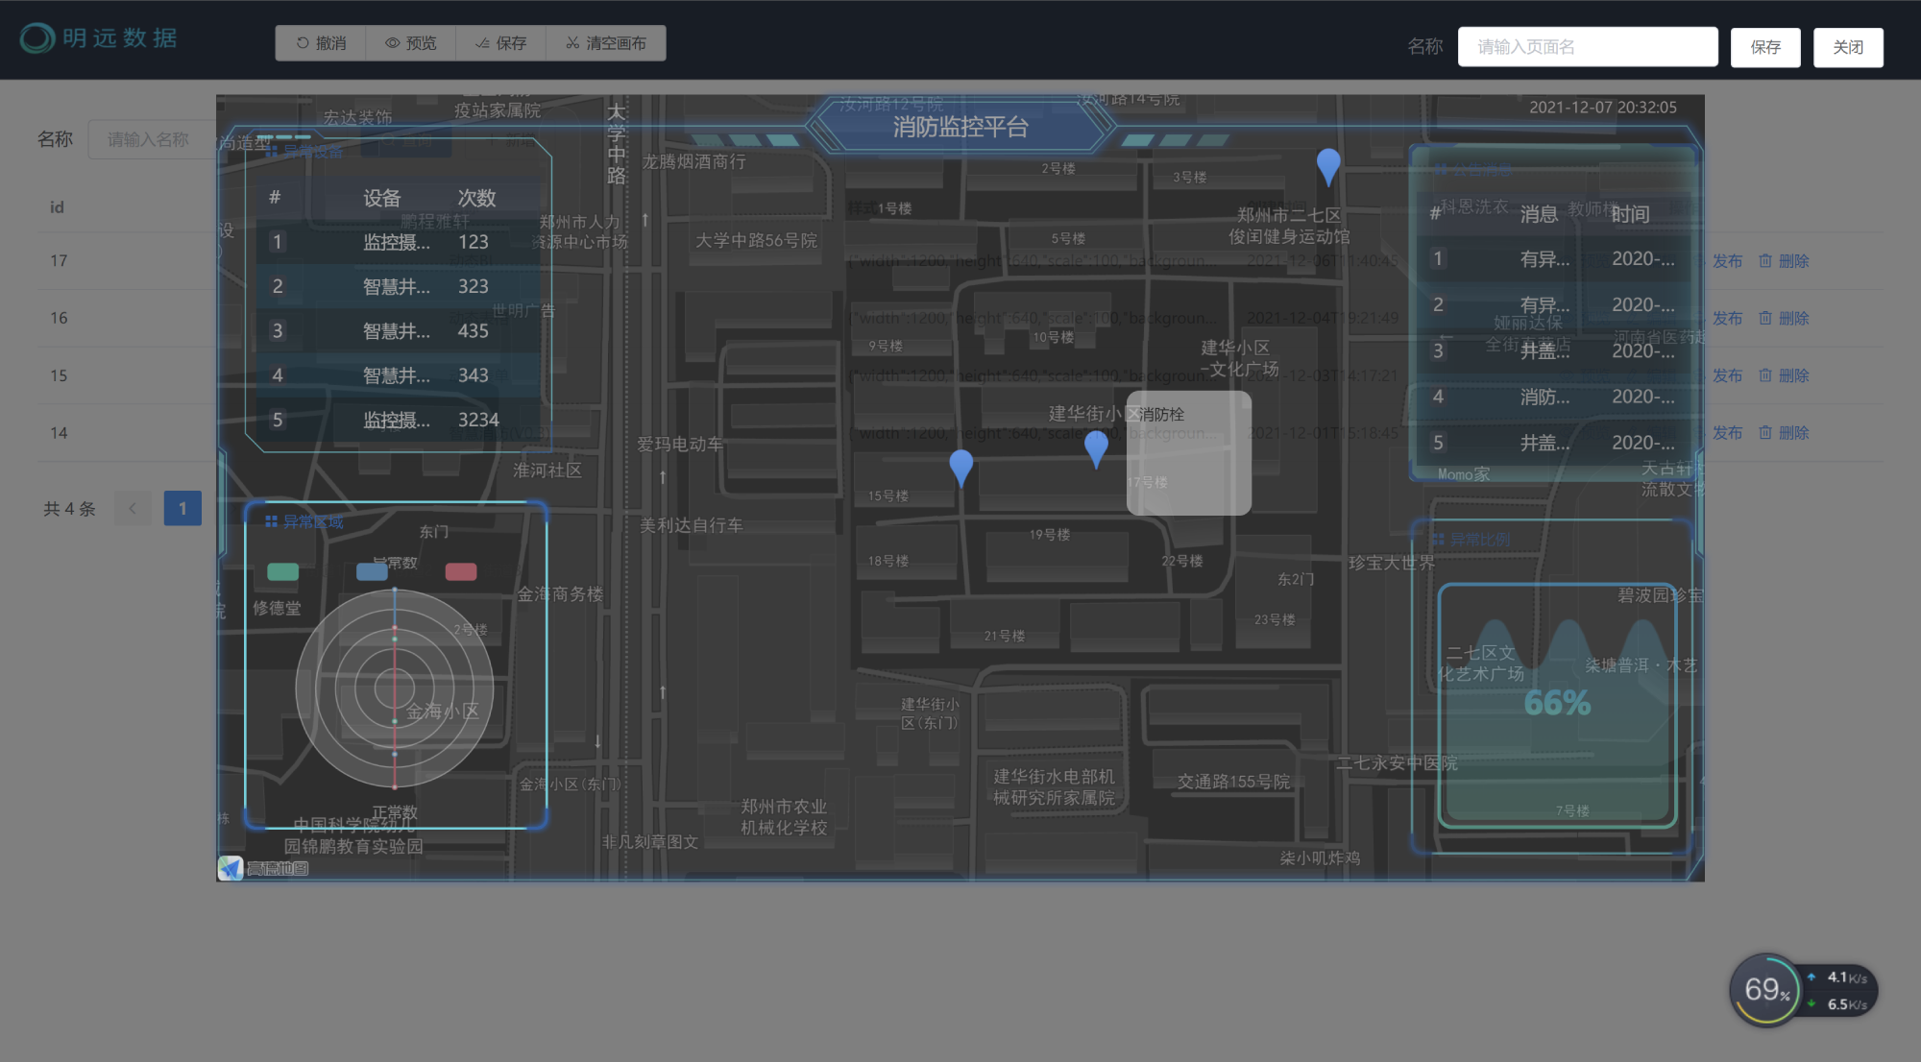Click the 撤消 undo toolbar button

321,43
